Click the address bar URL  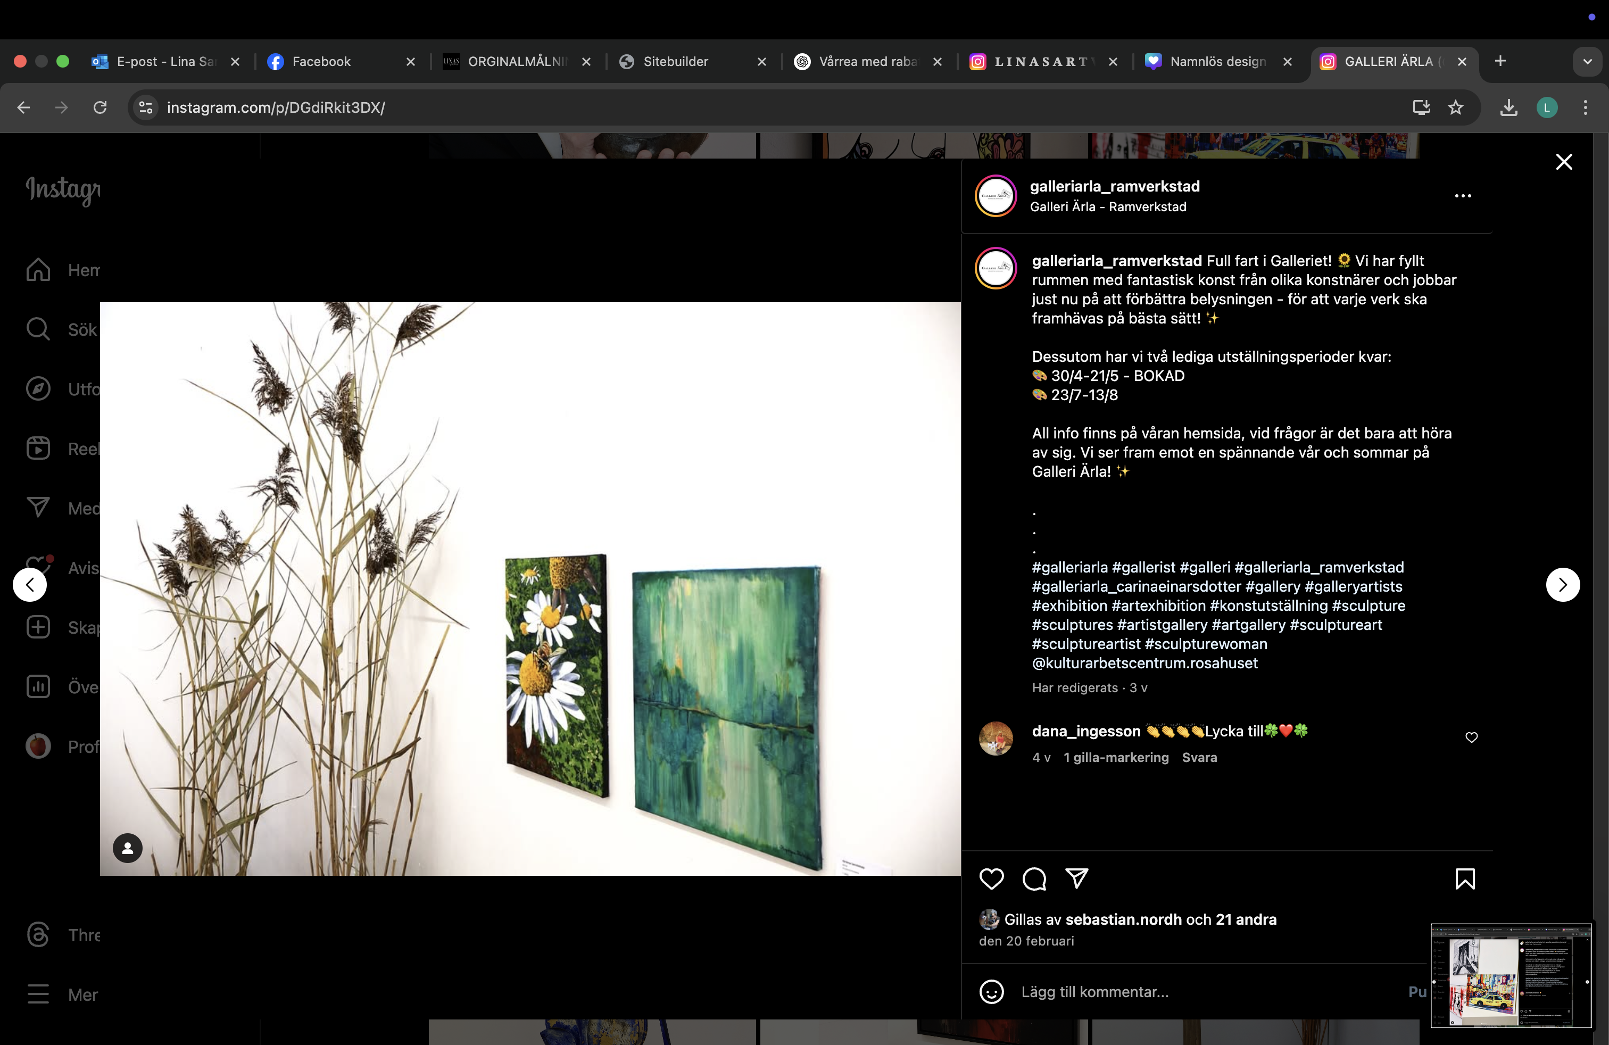coord(276,107)
